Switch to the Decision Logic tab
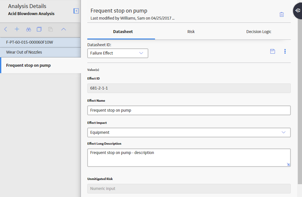Screen dimensions: 302x197 (x=259, y=31)
